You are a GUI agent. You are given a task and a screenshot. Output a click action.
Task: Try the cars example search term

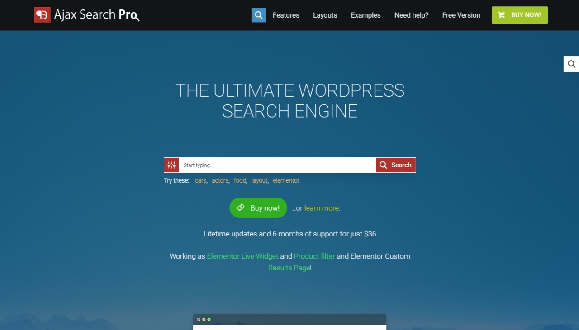(200, 180)
